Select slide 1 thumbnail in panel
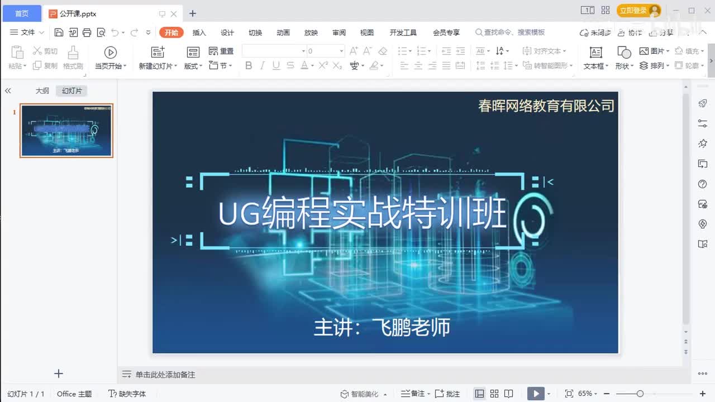Image resolution: width=715 pixels, height=402 pixels. coord(66,130)
